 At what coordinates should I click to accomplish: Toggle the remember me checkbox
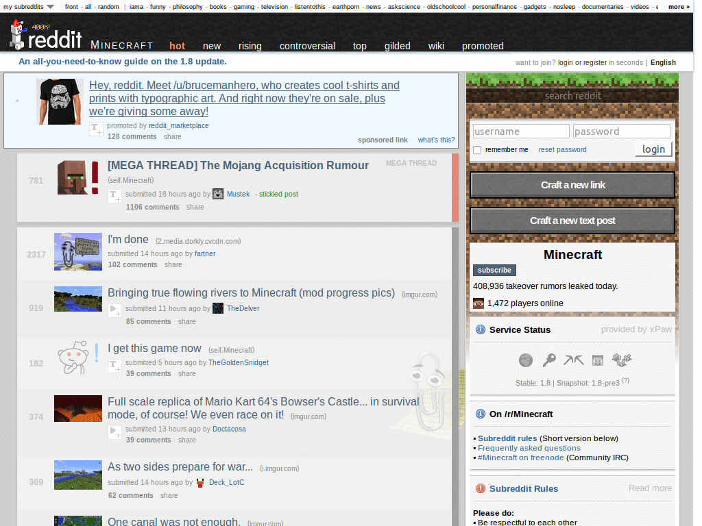[477, 150]
